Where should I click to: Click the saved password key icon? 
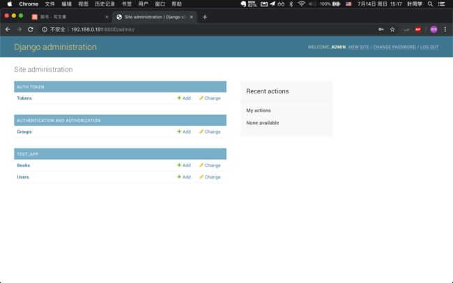tap(381, 29)
